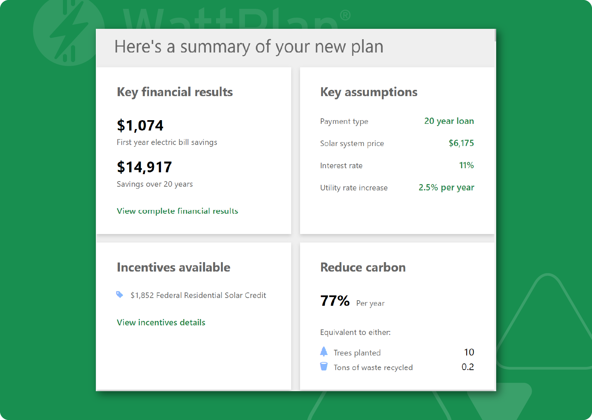Click the Reduce carbon heading
Screen dimensions: 592x420
[363, 267]
